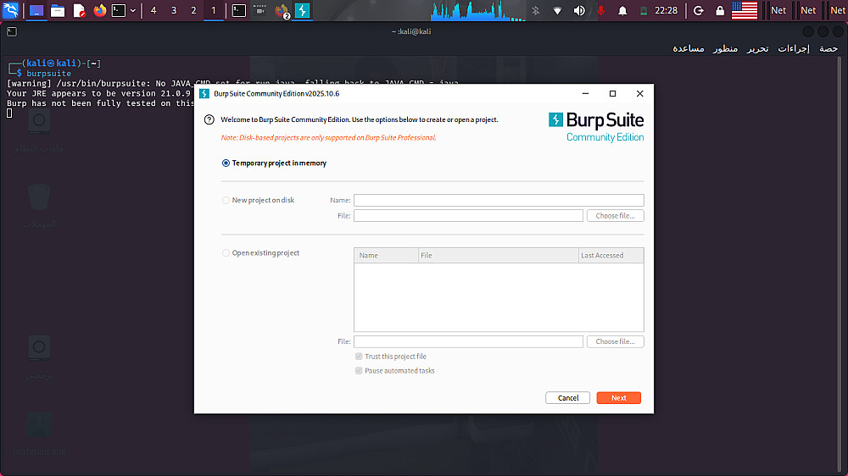
Task: Click the Cancel button
Action: 568,398
